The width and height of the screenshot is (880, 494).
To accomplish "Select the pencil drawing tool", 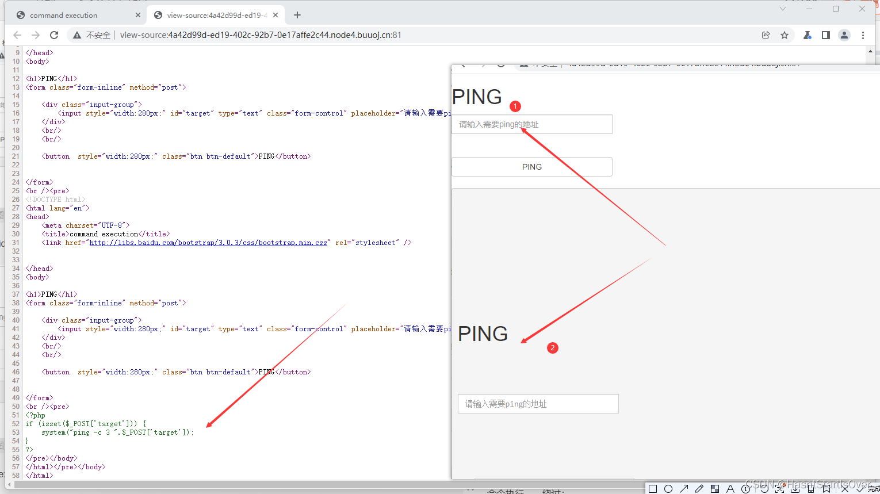I will click(x=699, y=489).
